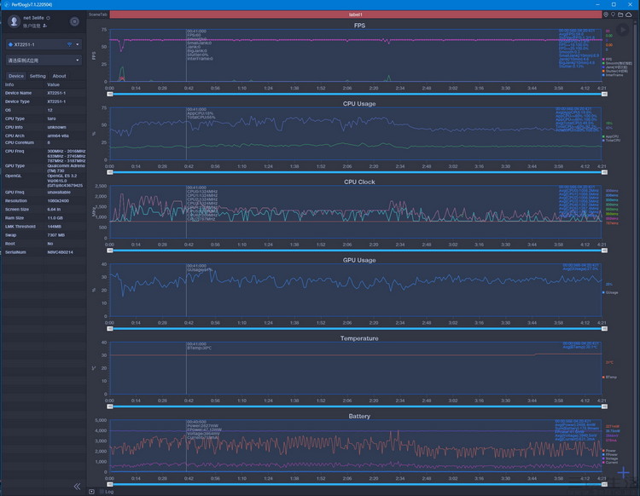The image size is (640, 496).
Task: Click the log panel expand icon at bottom
Action: tap(92, 492)
